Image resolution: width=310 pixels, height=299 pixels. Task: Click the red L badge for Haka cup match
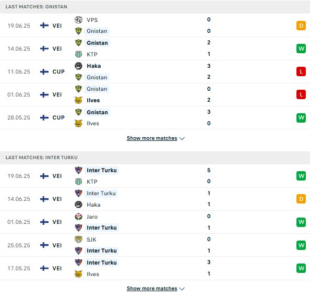click(301, 71)
